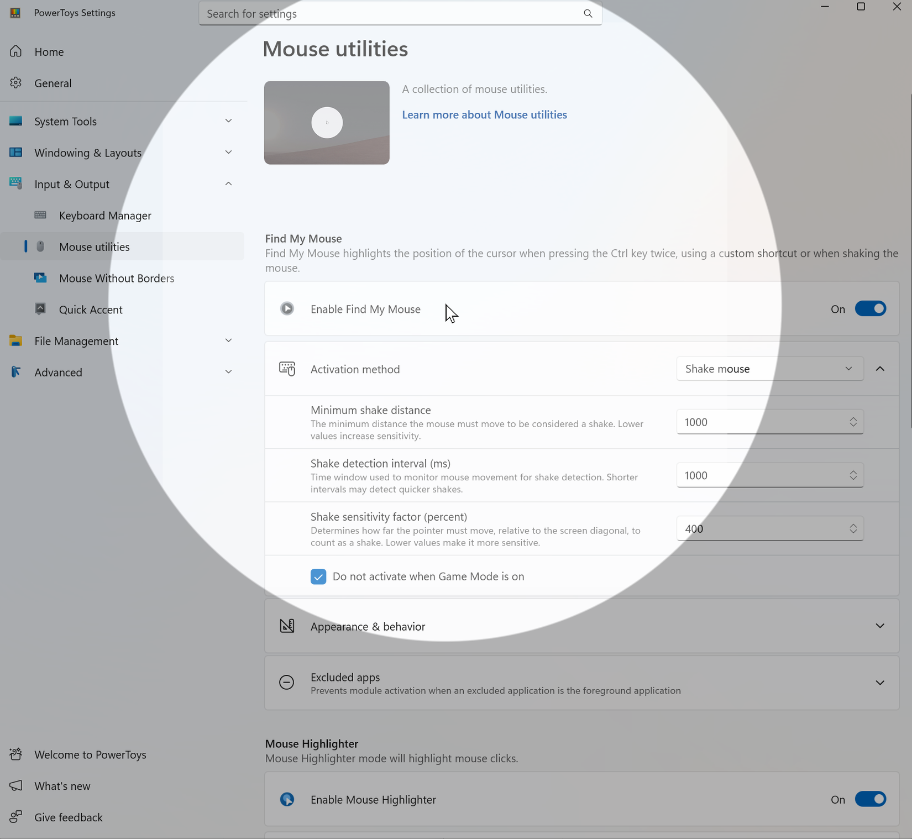Click the General settings gear icon

point(15,83)
